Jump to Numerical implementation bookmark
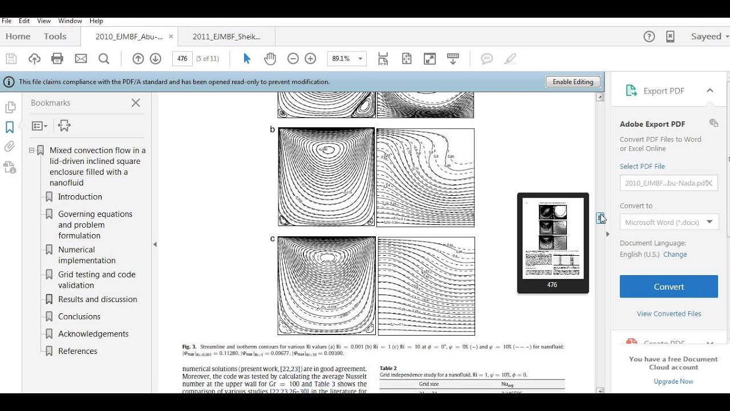 click(x=87, y=255)
